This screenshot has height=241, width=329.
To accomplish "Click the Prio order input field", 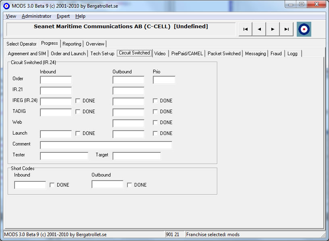I will (x=164, y=80).
